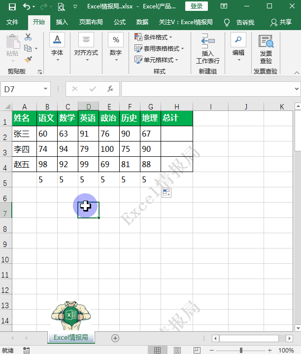Click cell containing 100
The image size is (301, 354).
coord(109,149)
